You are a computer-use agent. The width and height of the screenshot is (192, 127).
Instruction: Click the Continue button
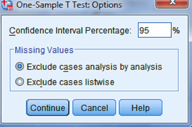(x=48, y=108)
